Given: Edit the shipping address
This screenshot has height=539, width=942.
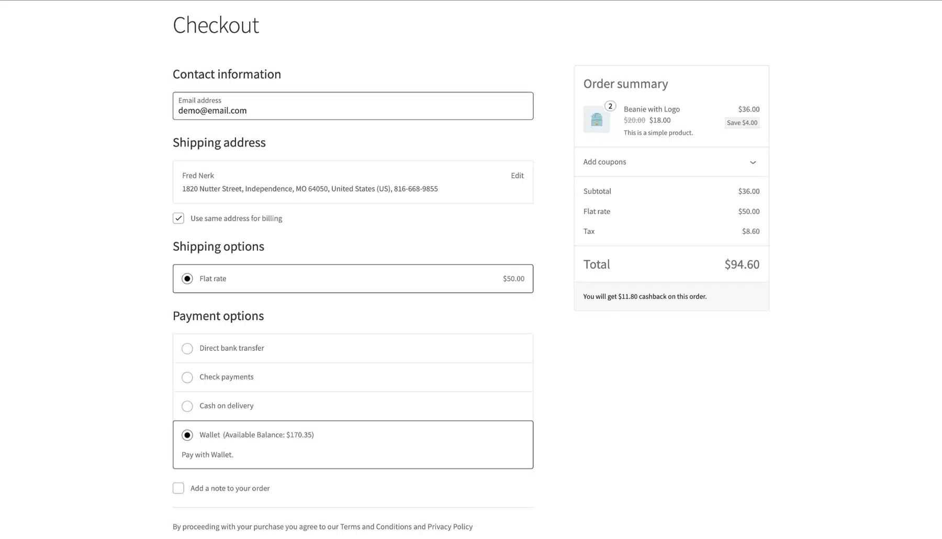Looking at the screenshot, I should 517,176.
